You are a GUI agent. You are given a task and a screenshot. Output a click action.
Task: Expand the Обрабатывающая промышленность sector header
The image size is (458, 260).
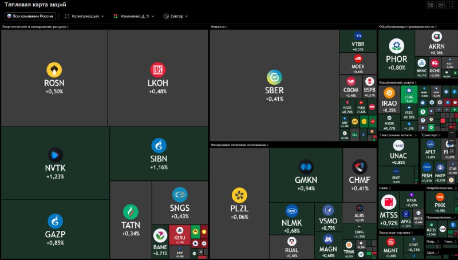(x=408, y=26)
